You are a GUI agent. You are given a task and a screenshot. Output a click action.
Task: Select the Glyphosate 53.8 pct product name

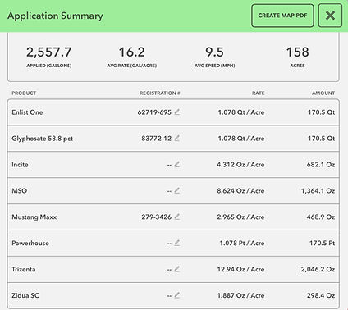pos(42,139)
